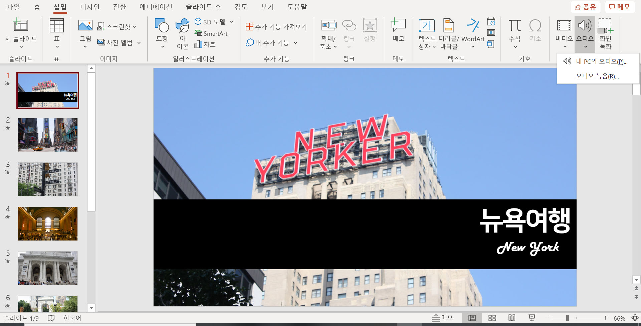This screenshot has height=326, width=641.
Task: Switch to Reading view
Action: (512, 318)
